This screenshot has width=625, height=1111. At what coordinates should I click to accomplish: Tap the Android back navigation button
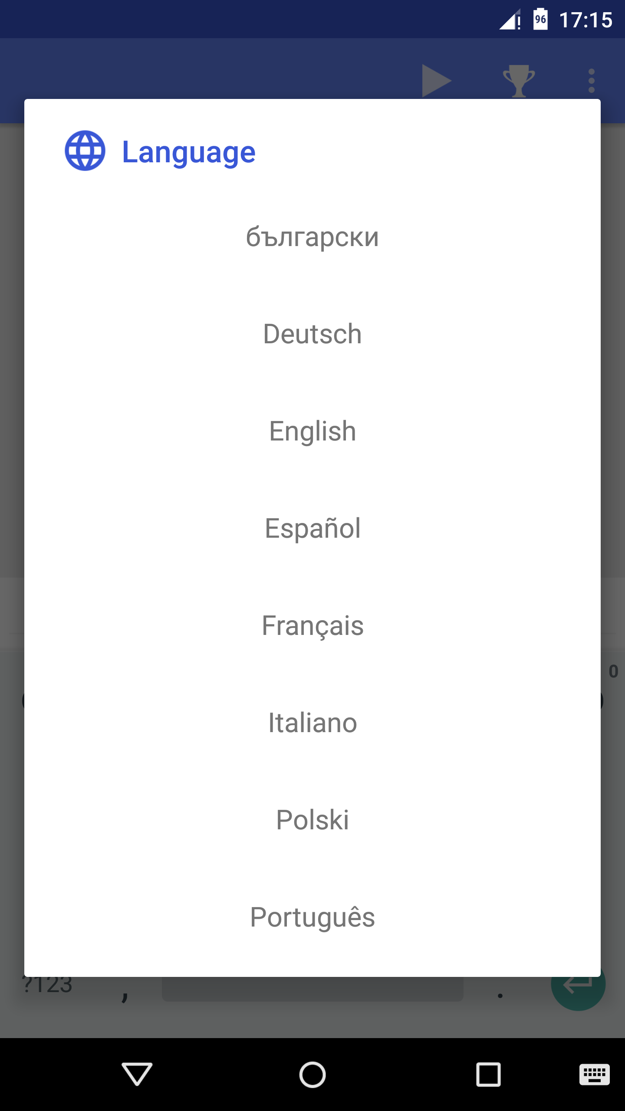tap(137, 1074)
